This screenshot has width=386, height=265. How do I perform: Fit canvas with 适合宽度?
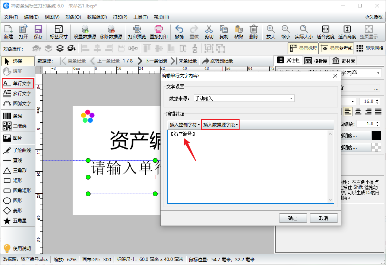tap(325, 32)
